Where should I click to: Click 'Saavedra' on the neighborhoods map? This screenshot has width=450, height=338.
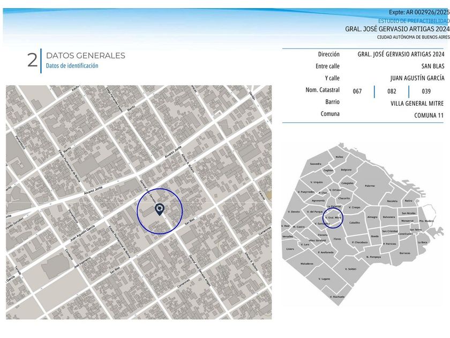(316, 164)
